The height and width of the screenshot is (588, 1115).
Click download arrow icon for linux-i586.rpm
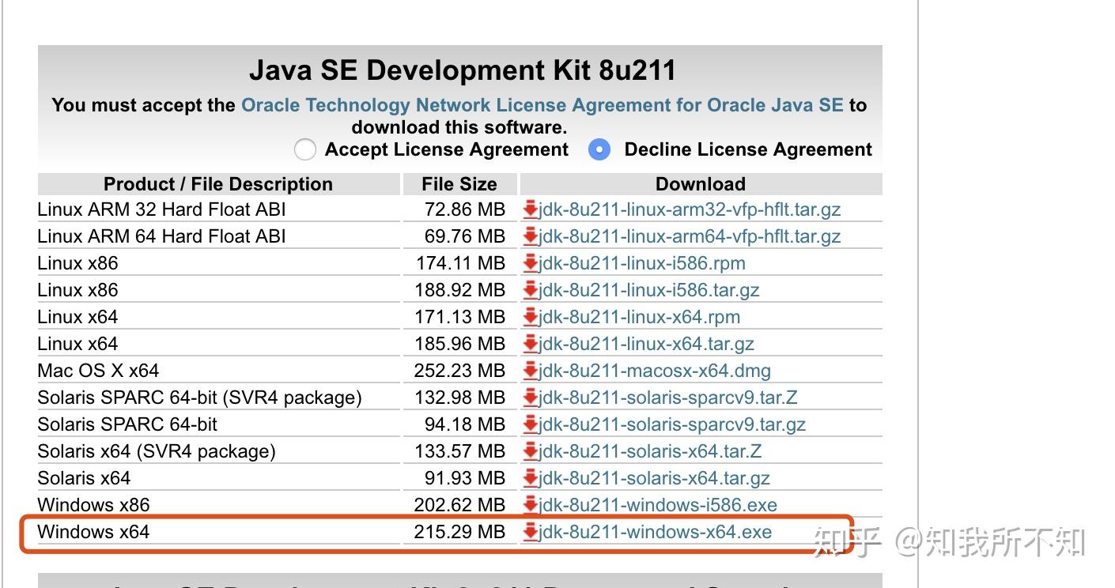coord(530,263)
